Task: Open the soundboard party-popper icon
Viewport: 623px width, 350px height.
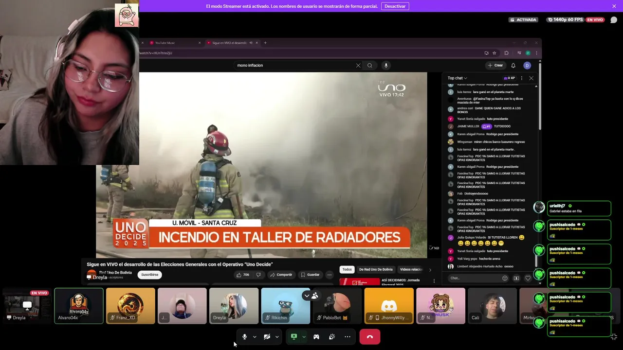Action: (332, 337)
